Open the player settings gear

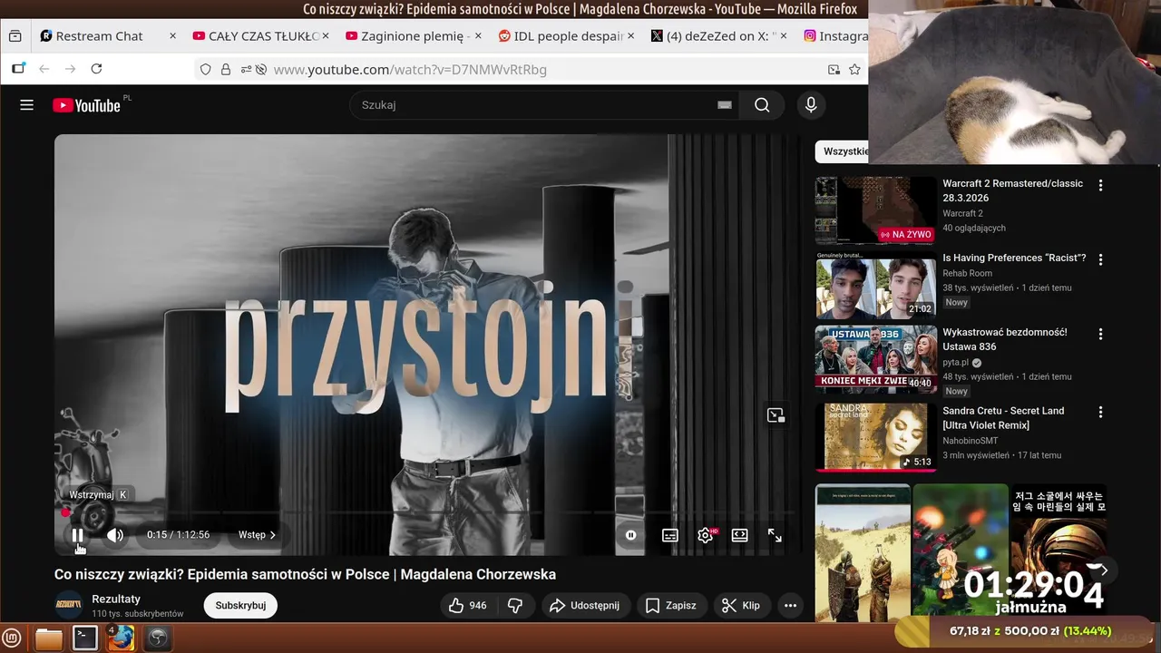706,535
